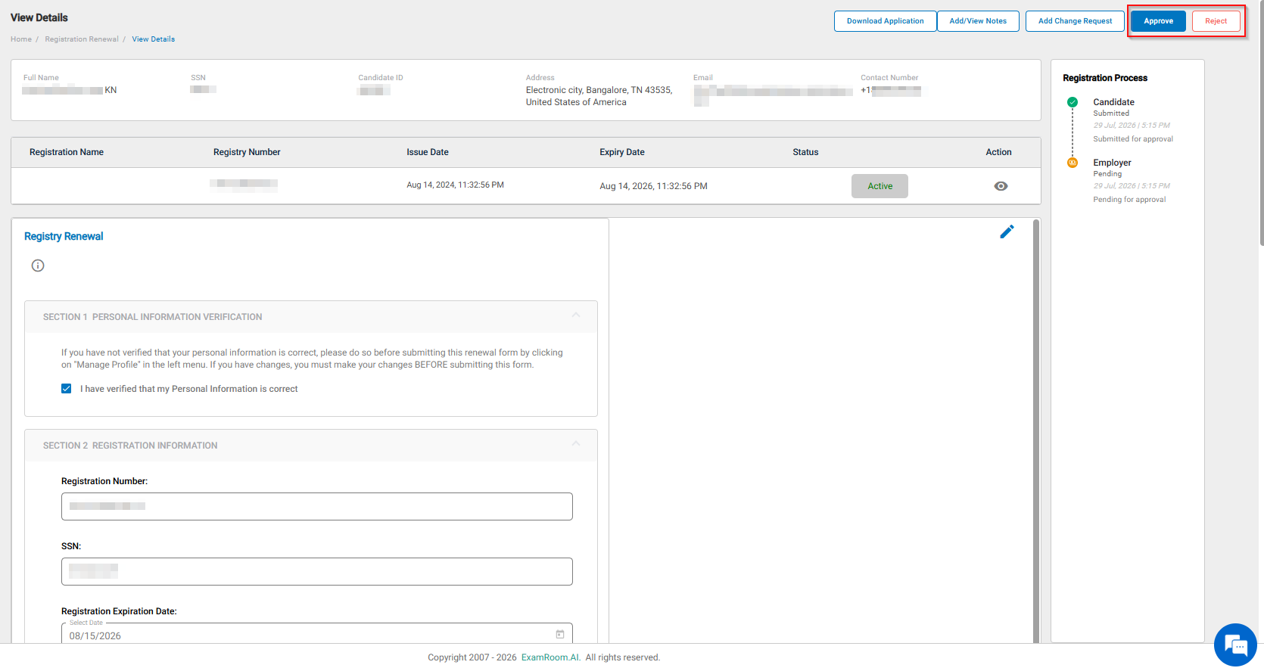Click the form panel vertical scrollbar
The image size is (1264, 668).
point(1036,431)
